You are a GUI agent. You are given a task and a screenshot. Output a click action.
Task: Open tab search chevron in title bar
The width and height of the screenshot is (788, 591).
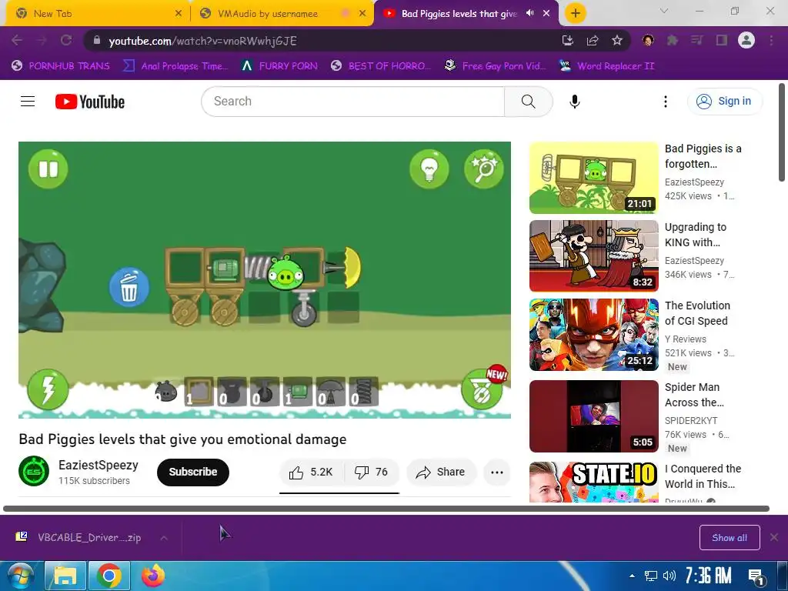664,11
